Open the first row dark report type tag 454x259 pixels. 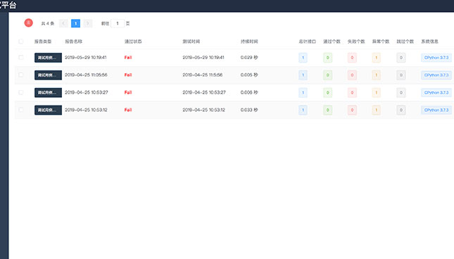pos(48,58)
